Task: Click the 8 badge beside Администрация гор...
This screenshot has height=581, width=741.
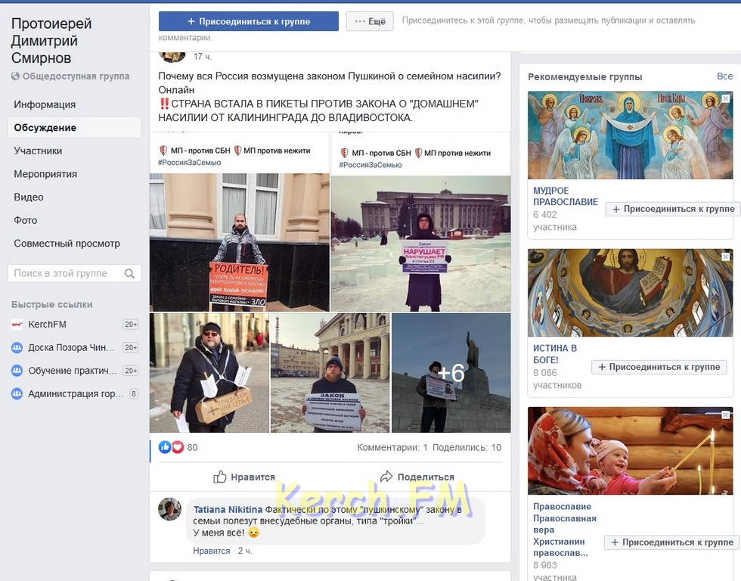Action: click(134, 393)
